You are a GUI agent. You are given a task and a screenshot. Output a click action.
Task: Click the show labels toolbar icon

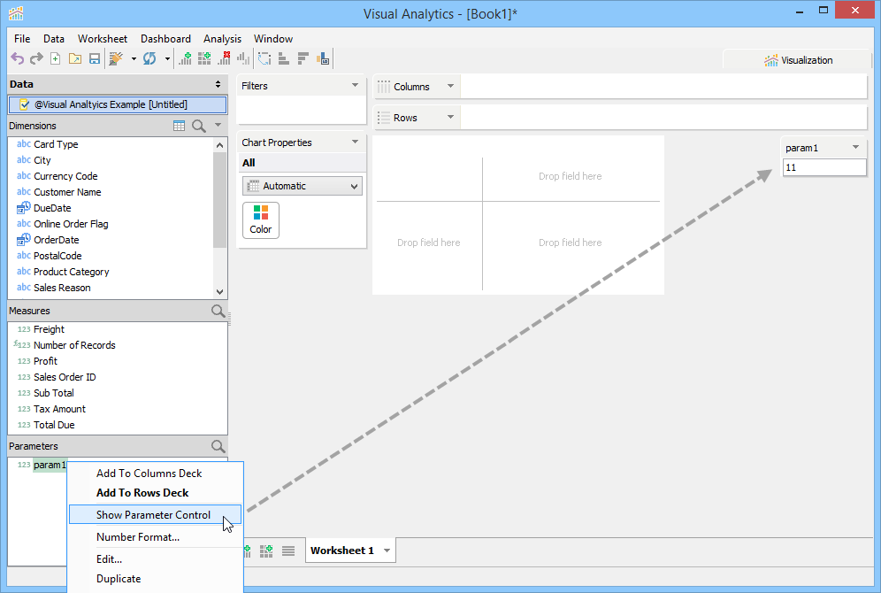point(323,58)
